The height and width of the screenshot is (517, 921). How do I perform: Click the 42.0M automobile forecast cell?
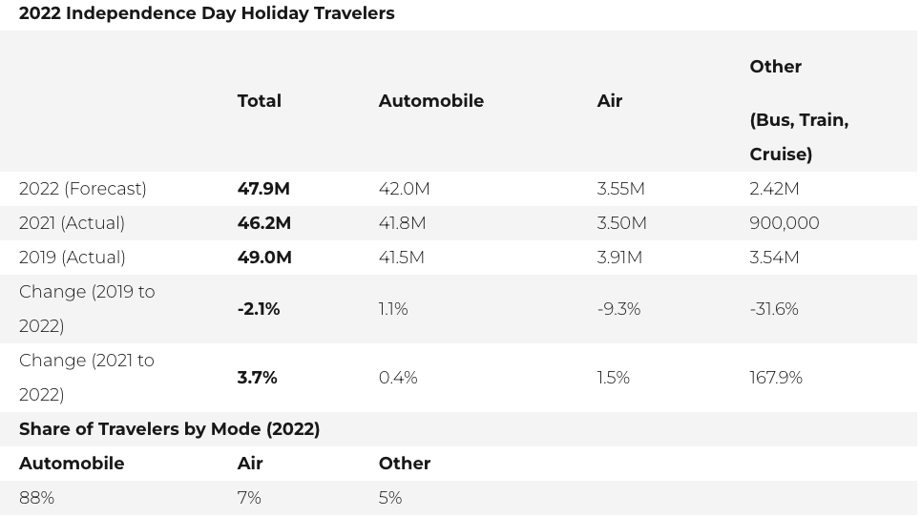coord(404,189)
